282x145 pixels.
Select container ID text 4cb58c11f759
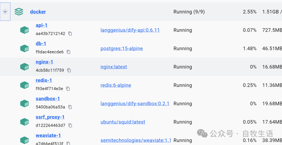(50, 70)
